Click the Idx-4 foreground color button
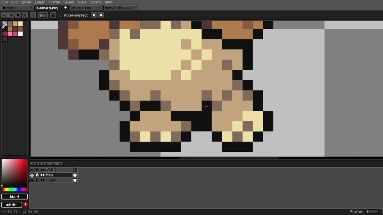 tap(14, 196)
